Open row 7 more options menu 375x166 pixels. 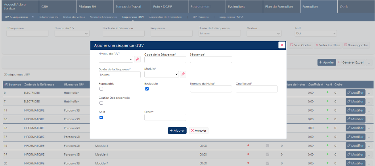[x=369, y=102]
